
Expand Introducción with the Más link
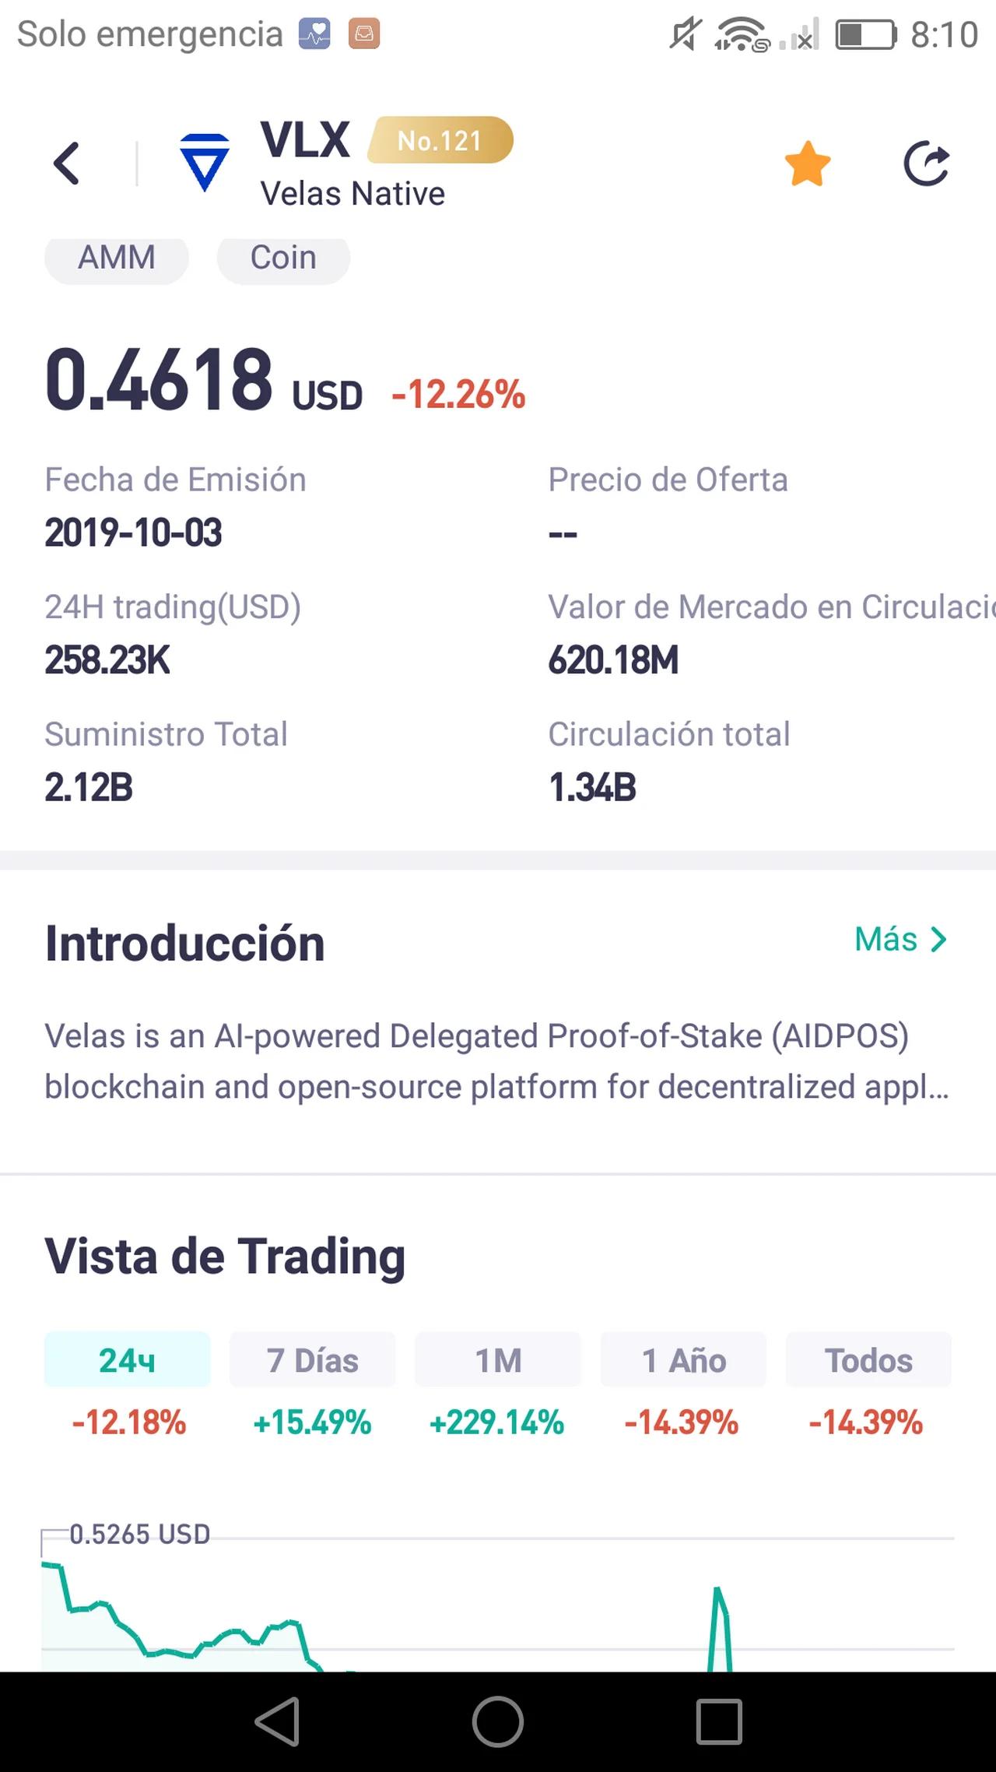[x=900, y=940]
